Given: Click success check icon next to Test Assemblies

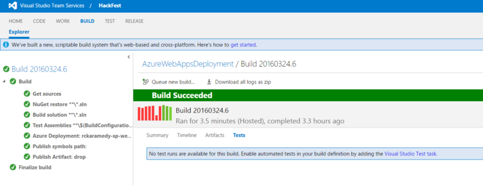Looking at the screenshot, I should click(27, 125).
